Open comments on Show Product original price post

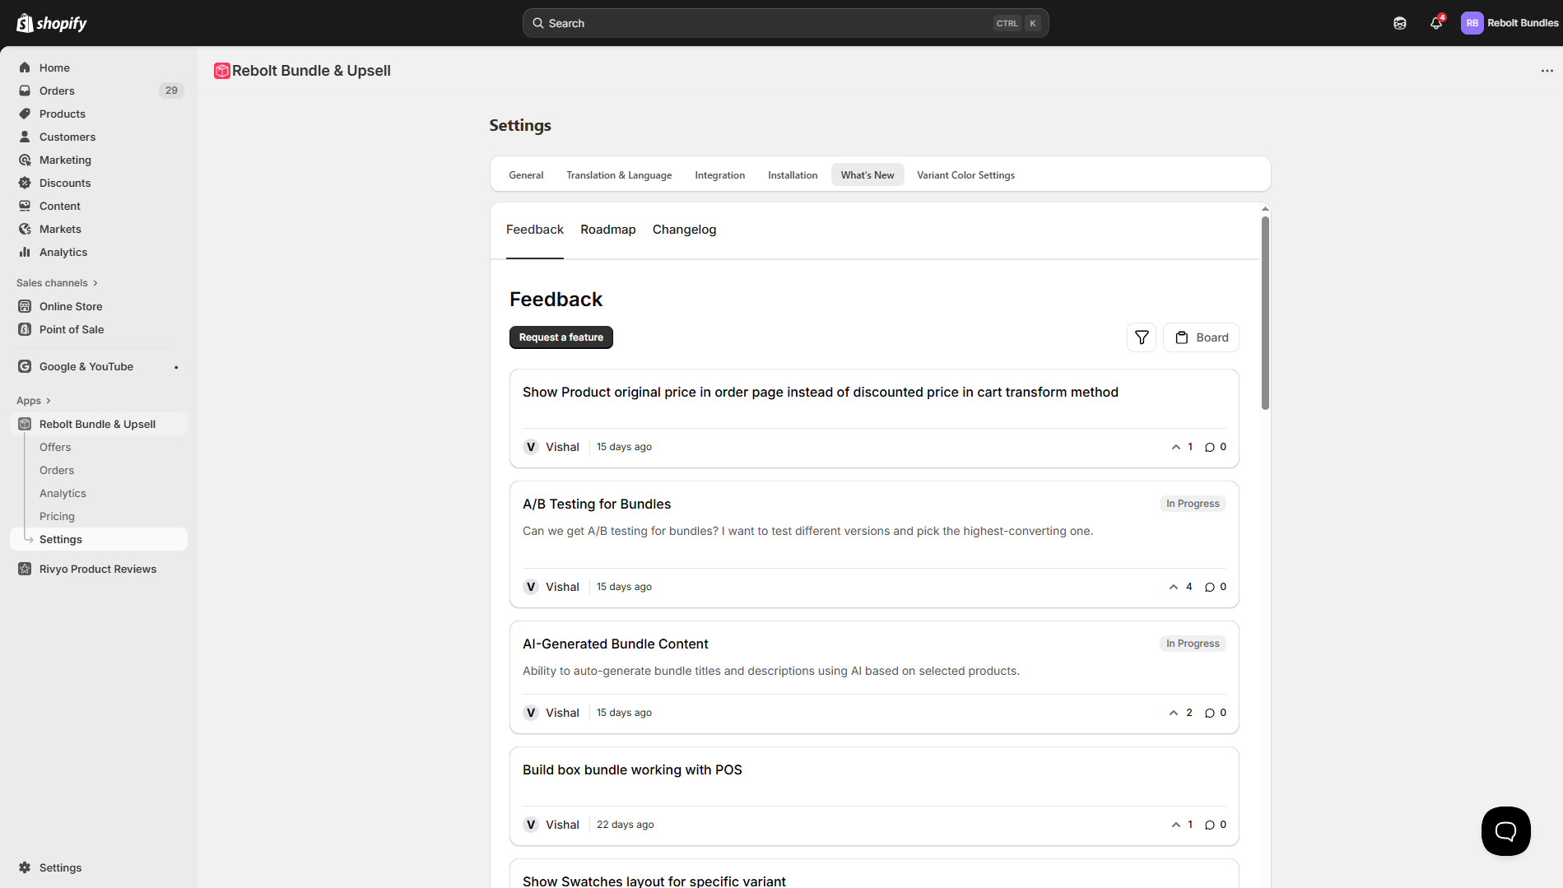(1216, 447)
